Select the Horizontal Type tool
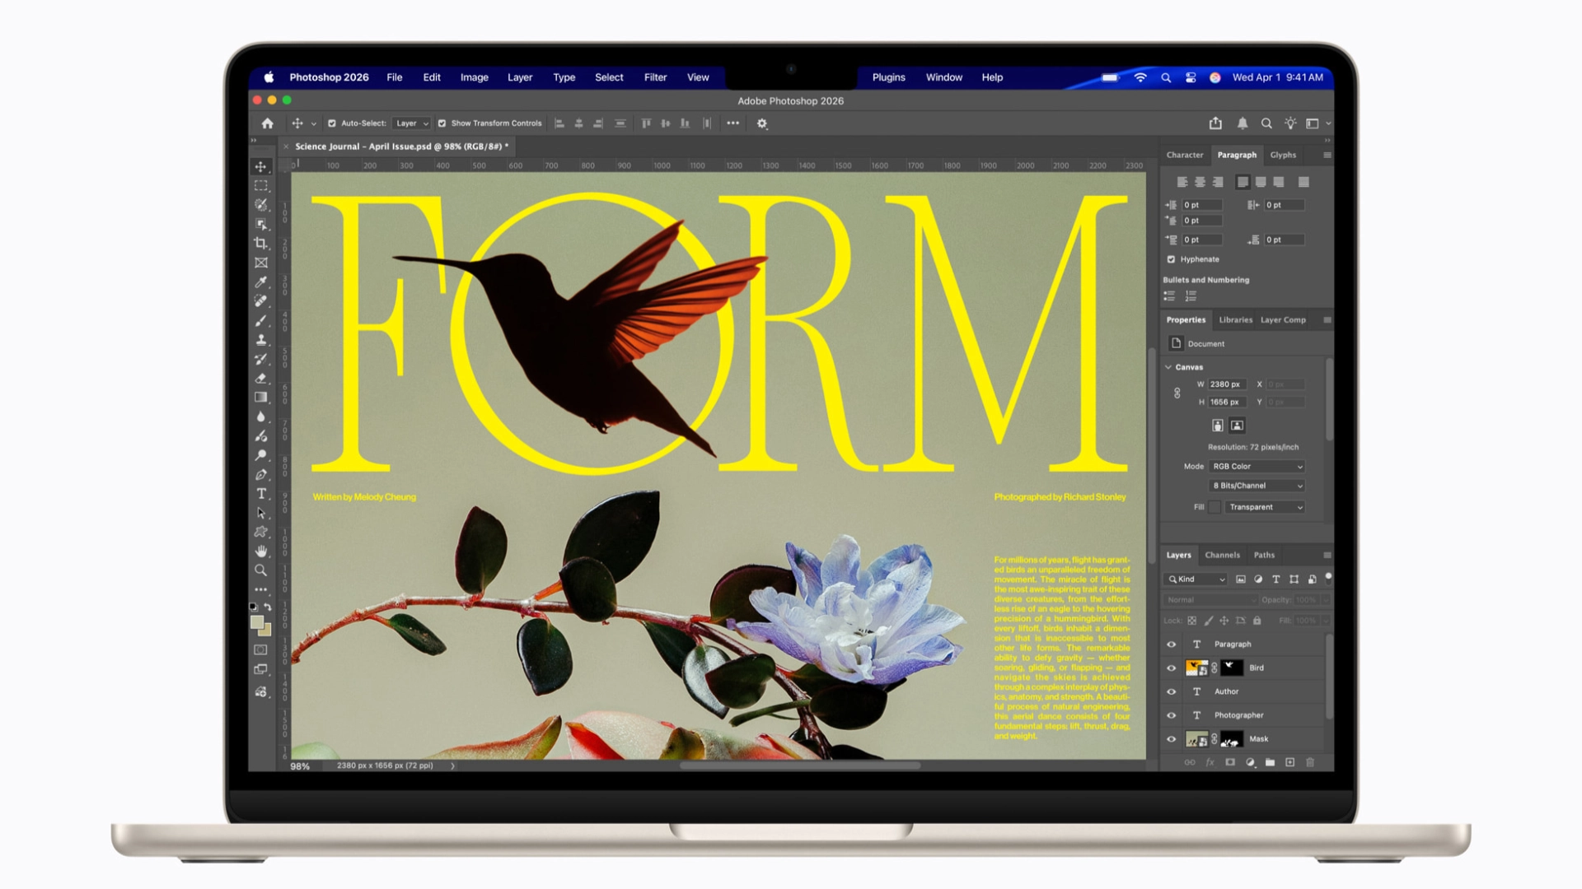The width and height of the screenshot is (1582, 889). tap(261, 494)
